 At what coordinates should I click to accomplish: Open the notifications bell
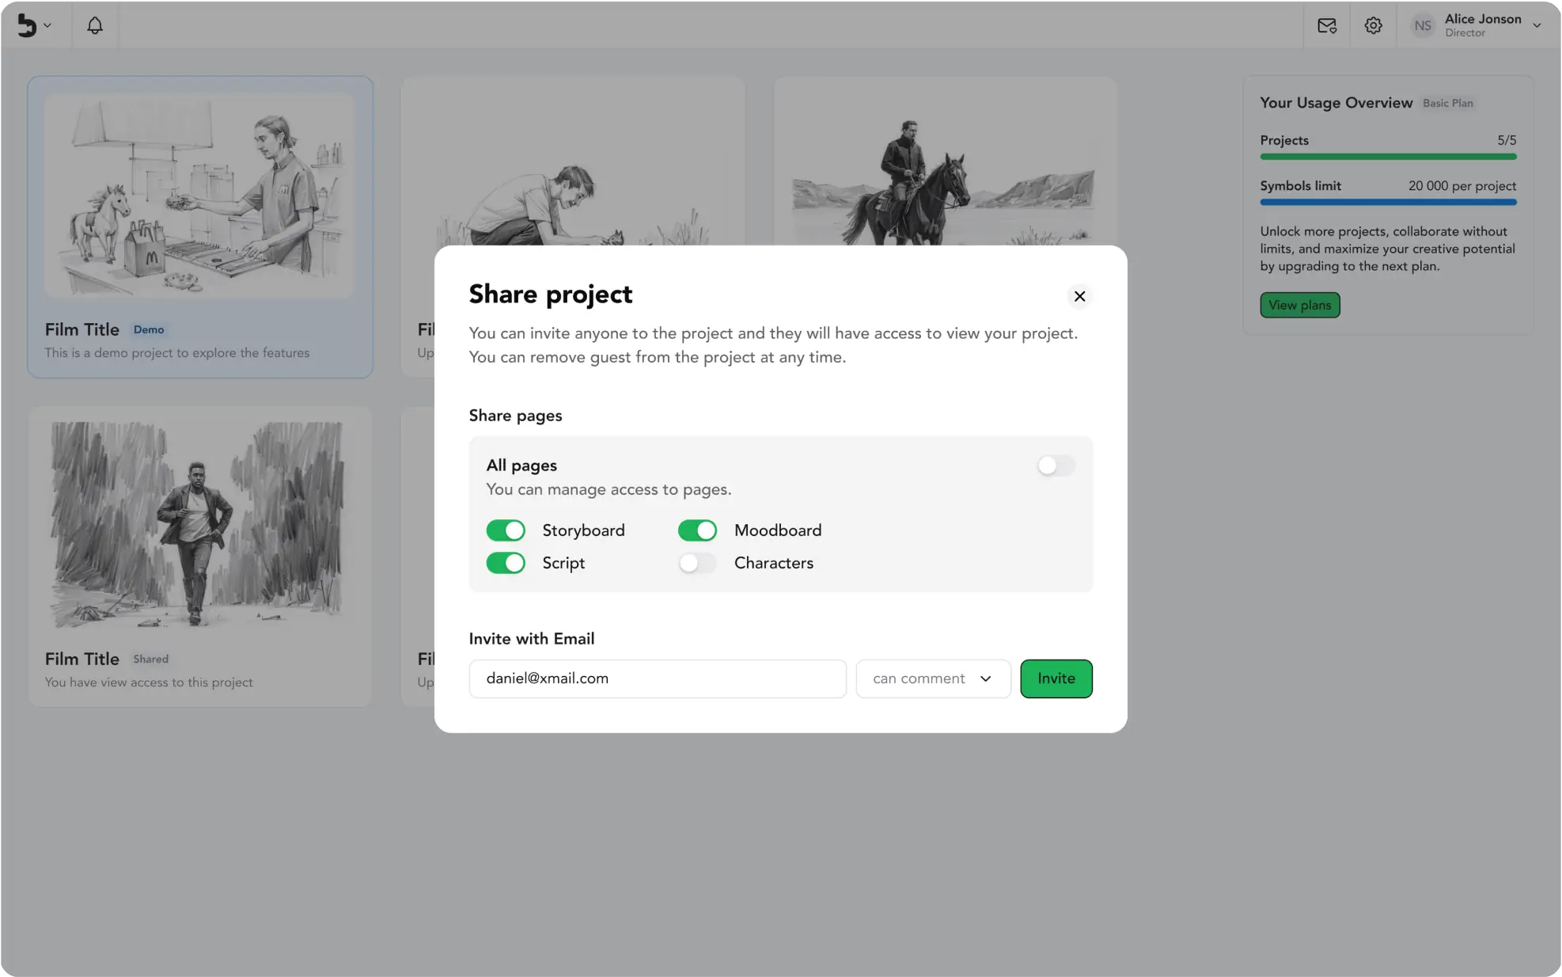tap(95, 25)
